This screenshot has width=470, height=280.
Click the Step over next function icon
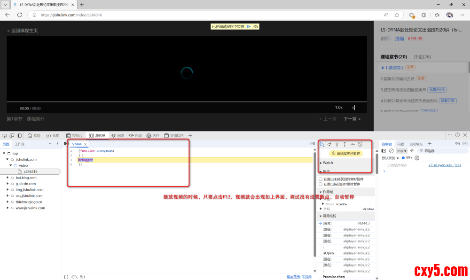(329, 144)
